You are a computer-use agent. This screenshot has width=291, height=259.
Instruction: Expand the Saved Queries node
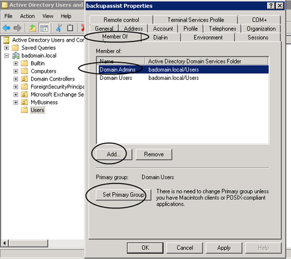tap(6, 48)
